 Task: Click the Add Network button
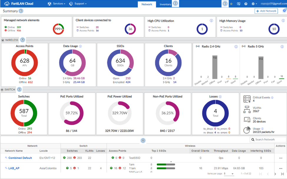pos(266,11)
